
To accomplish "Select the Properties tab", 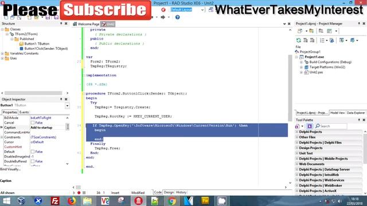I will [10, 112].
